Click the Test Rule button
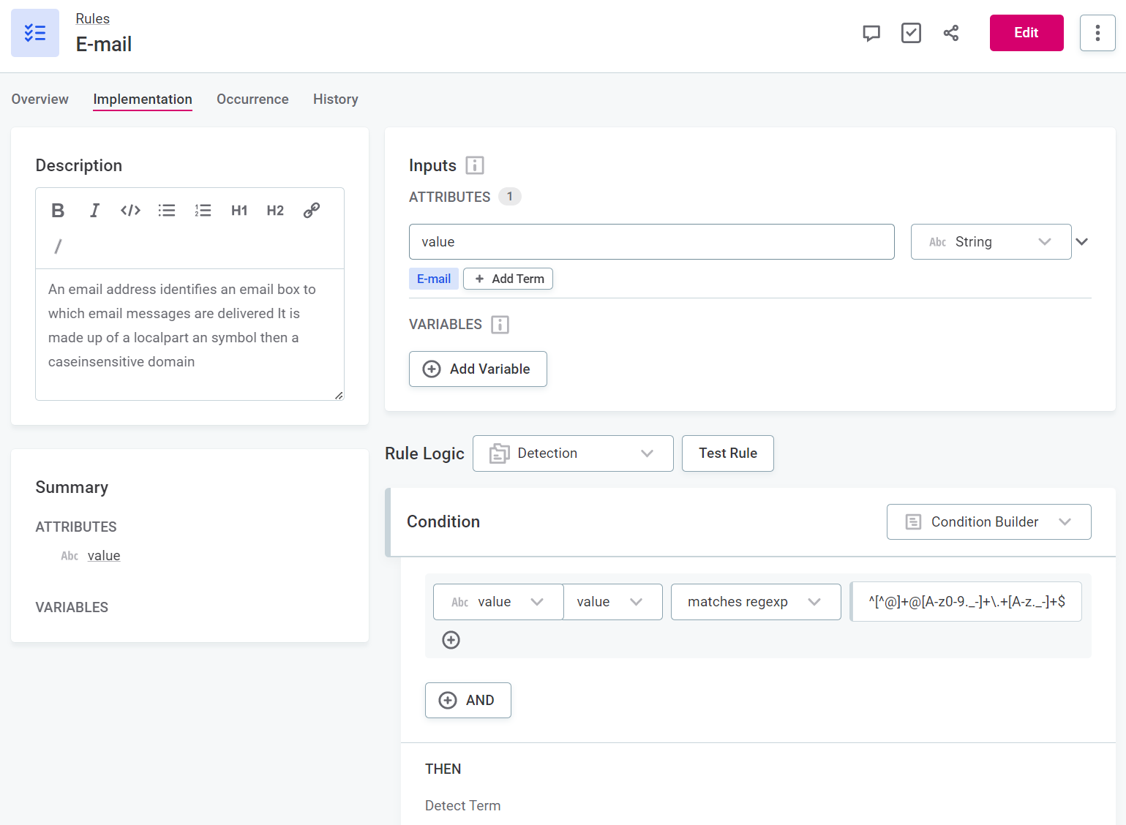The height and width of the screenshot is (825, 1126). [727, 453]
